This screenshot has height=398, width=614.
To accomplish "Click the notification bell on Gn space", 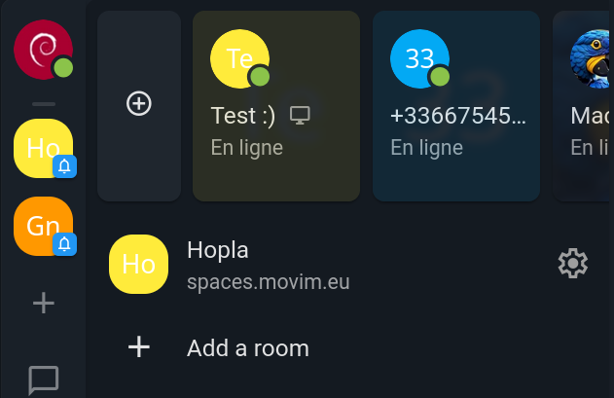I will point(65,244).
